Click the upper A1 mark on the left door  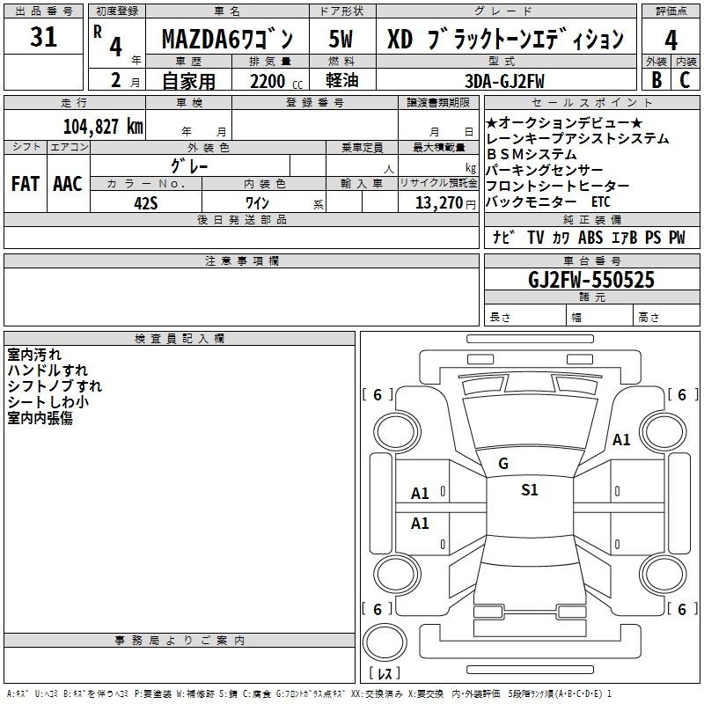[421, 494]
